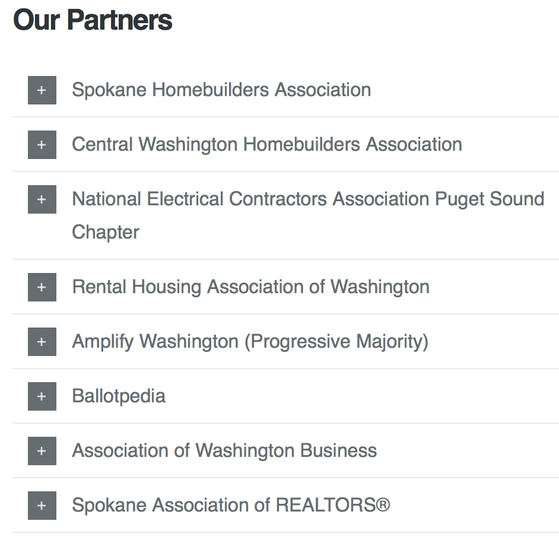The height and width of the screenshot is (540, 559).
Task: Click Association of Washington Business label
Action: (224, 451)
